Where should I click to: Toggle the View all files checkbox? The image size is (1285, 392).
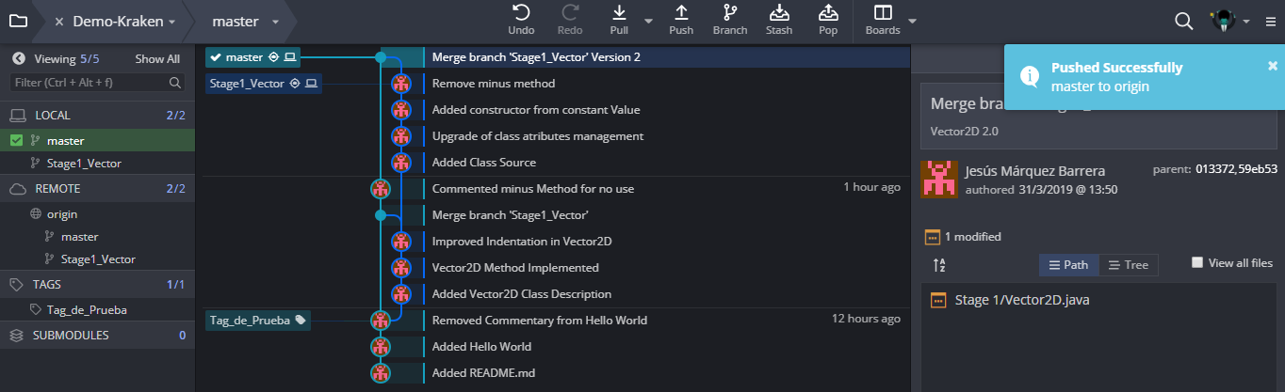(1197, 263)
